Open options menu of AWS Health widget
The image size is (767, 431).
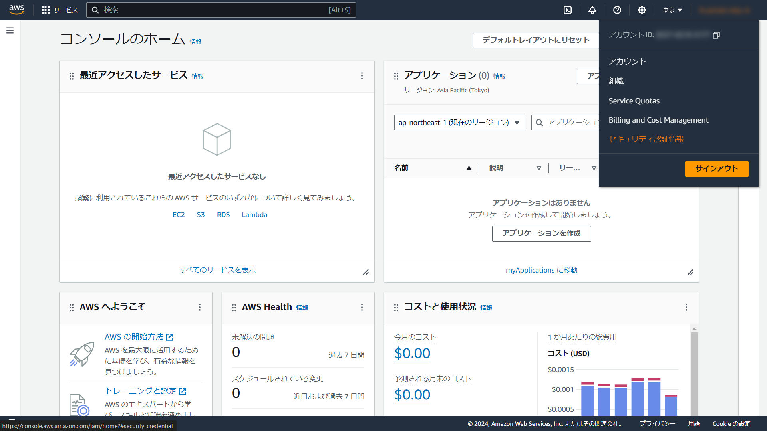362,307
